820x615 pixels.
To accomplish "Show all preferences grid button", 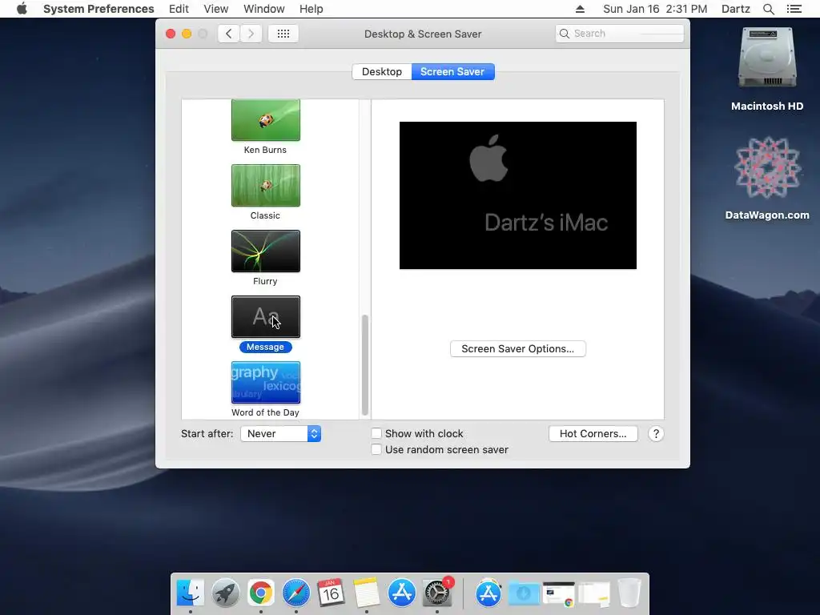I will [283, 34].
